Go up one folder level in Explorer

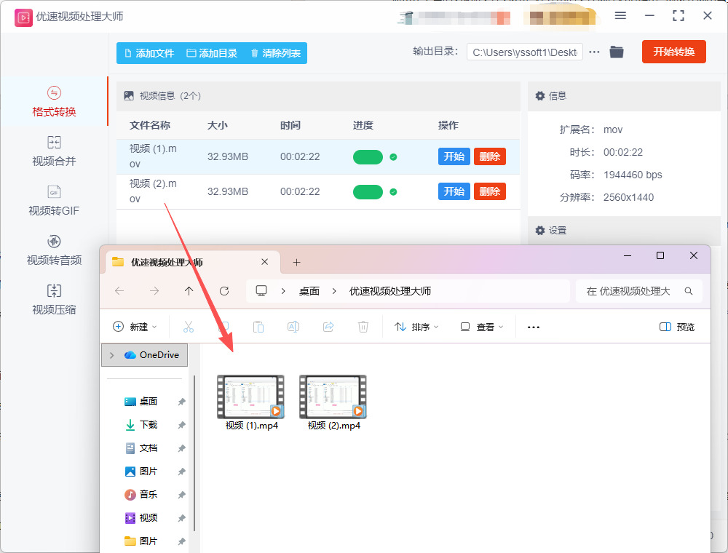[189, 291]
